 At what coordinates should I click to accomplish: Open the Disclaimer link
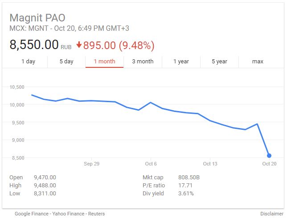click(x=272, y=214)
